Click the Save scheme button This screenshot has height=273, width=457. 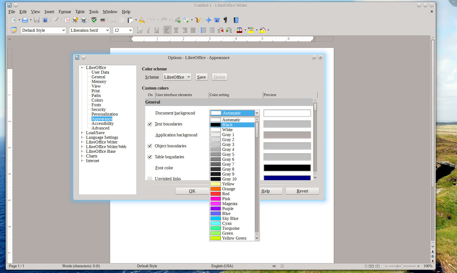[x=201, y=77]
